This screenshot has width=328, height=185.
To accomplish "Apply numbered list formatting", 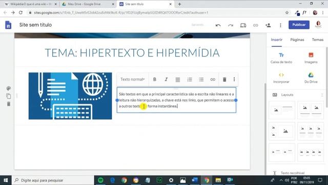I will (x=190, y=80).
